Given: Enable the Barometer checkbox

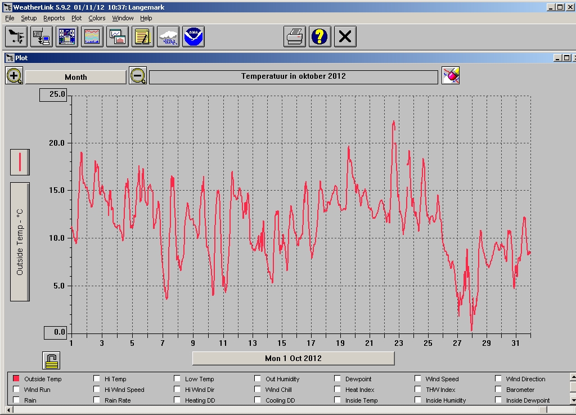Looking at the screenshot, I should pos(498,389).
